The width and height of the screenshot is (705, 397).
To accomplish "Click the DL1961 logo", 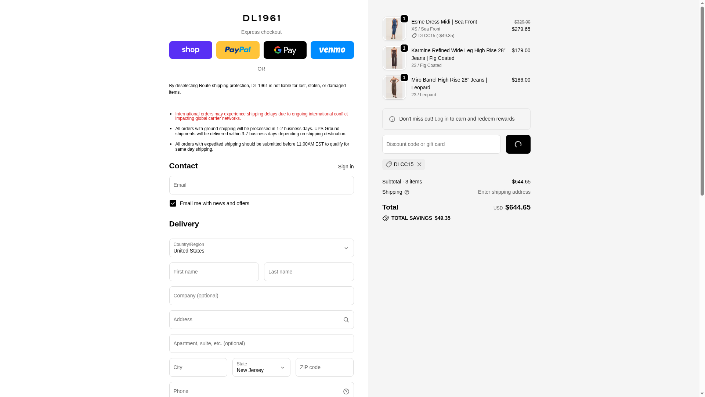I will (x=261, y=18).
